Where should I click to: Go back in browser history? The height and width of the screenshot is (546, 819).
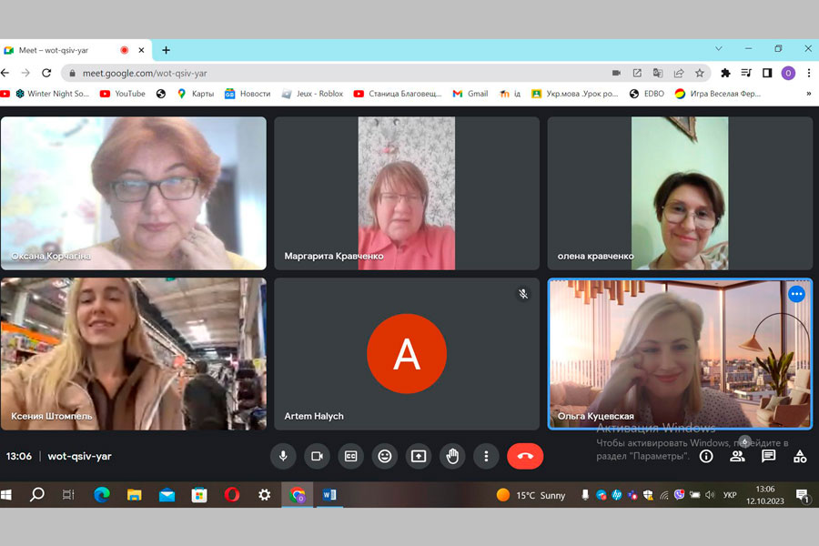click(5, 73)
